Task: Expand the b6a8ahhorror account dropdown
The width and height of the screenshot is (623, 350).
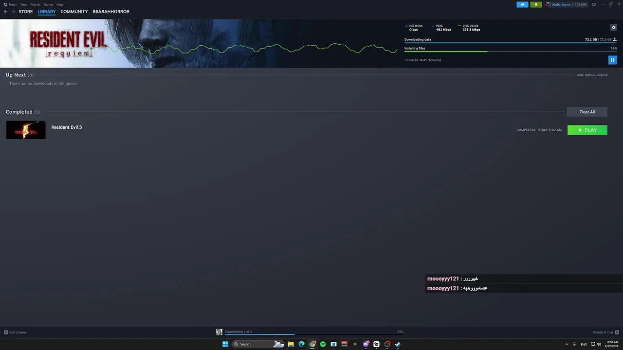Action: 568,4
